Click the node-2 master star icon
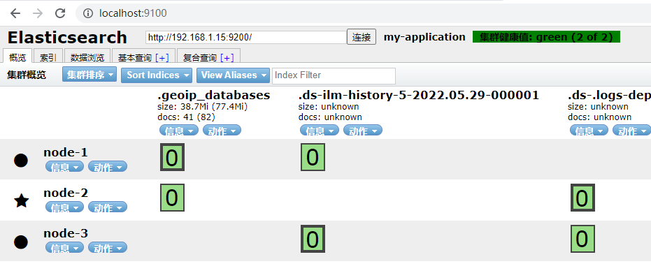The height and width of the screenshot is (280, 651). [x=21, y=201]
